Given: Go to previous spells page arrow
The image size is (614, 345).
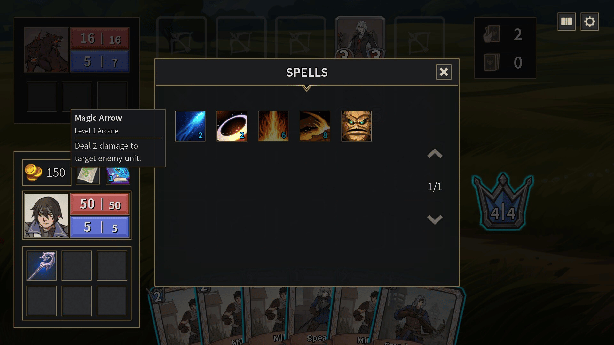Looking at the screenshot, I should click(435, 154).
